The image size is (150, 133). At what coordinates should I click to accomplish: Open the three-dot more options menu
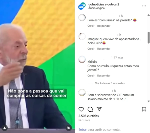pyautogui.click(x=144, y=6)
